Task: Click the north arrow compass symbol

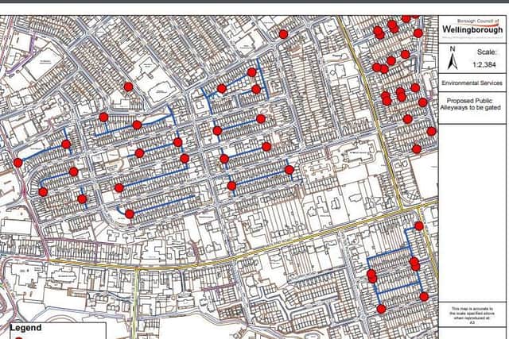Action: [453, 58]
